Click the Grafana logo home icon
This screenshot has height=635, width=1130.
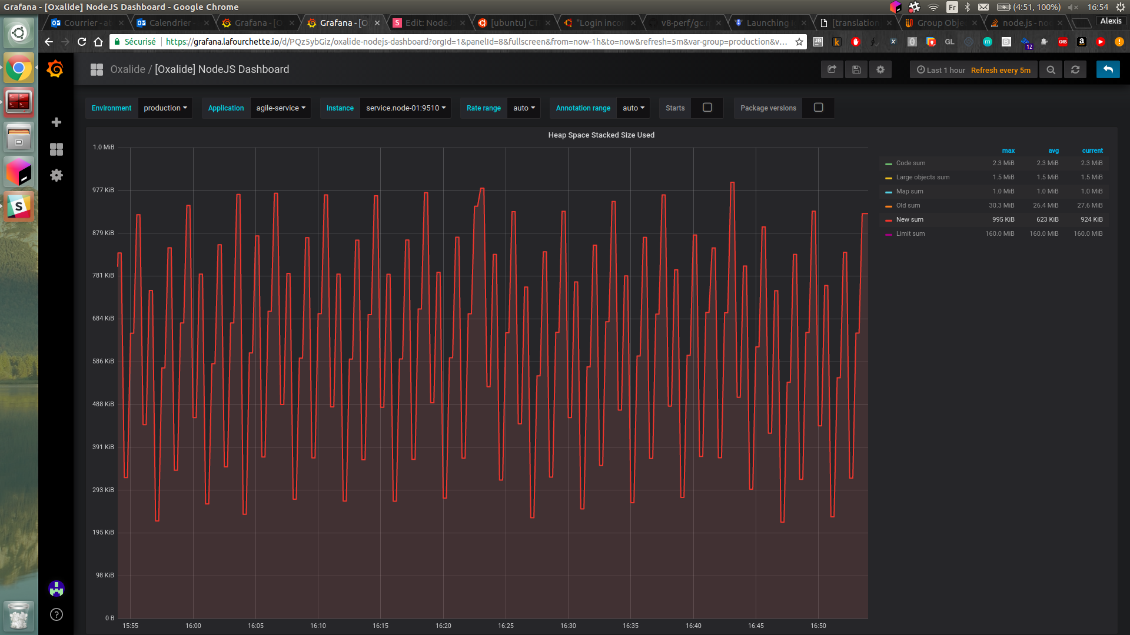[55, 69]
